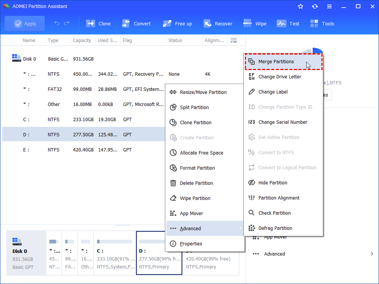Select the D: partition row

coord(84,134)
